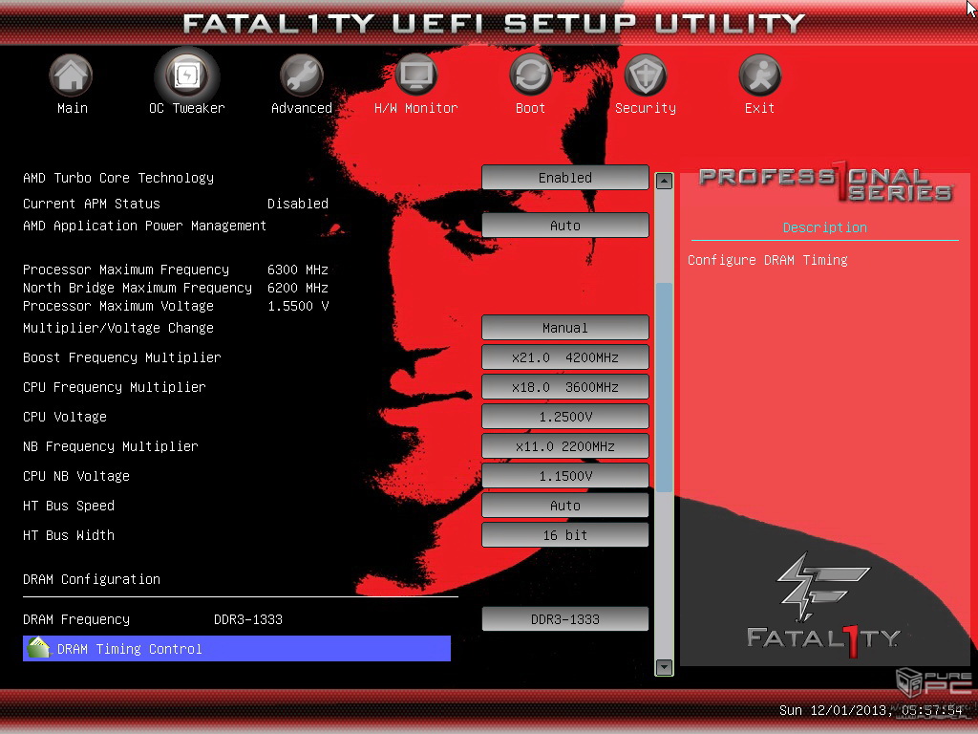The image size is (978, 734).
Task: Open CPU Frequency Multiplier x18.0 value
Action: tap(565, 387)
